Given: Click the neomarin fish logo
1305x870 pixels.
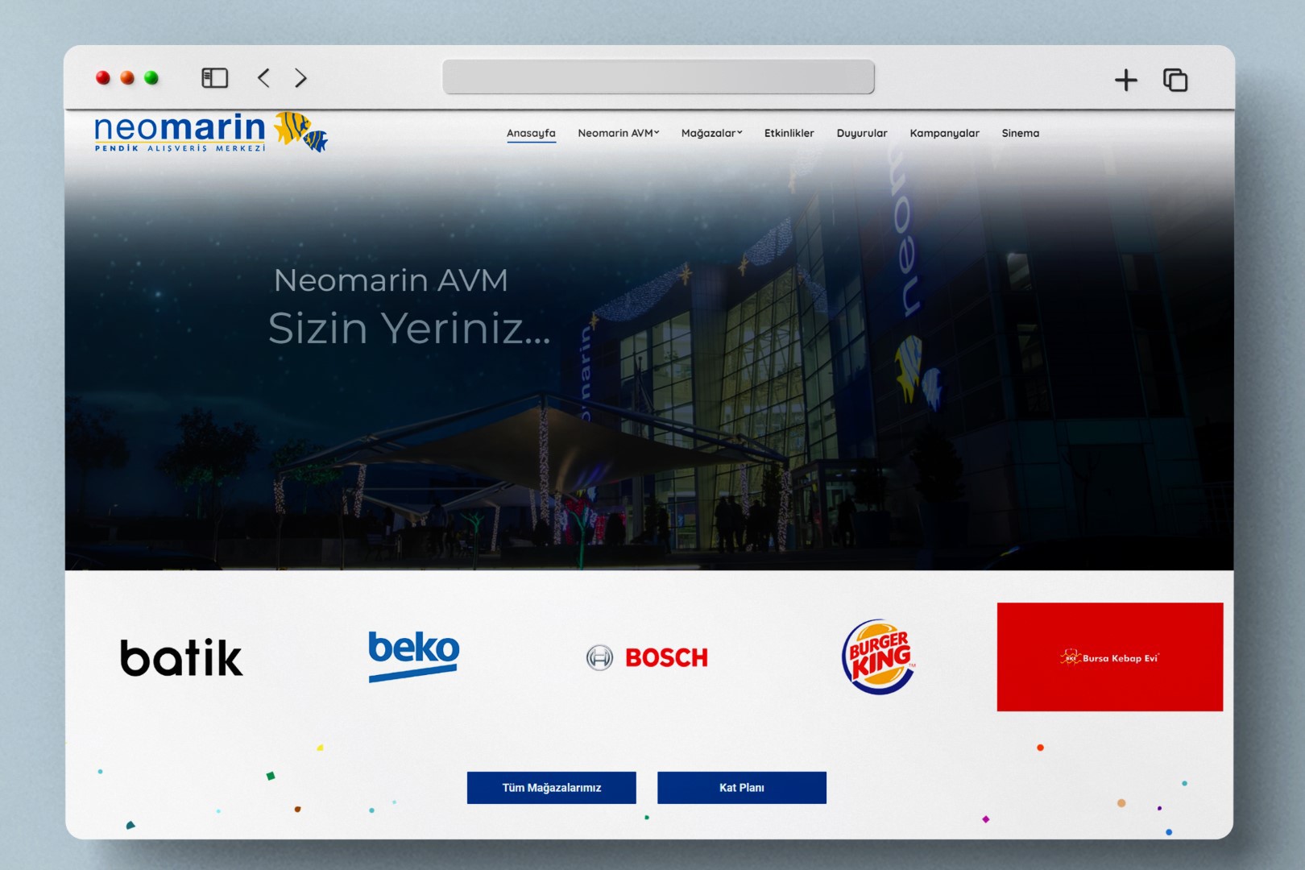Looking at the screenshot, I should point(211,132).
